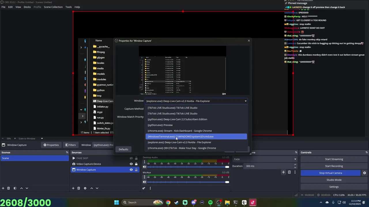Configure virtual camera gear icon

pyautogui.click(x=364, y=173)
